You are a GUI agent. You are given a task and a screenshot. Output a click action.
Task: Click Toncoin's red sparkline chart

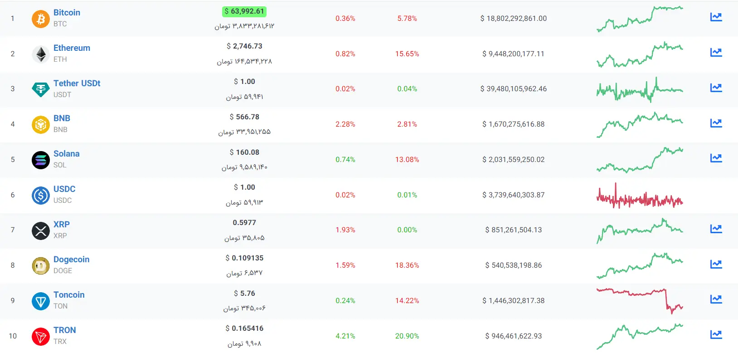tap(640, 301)
